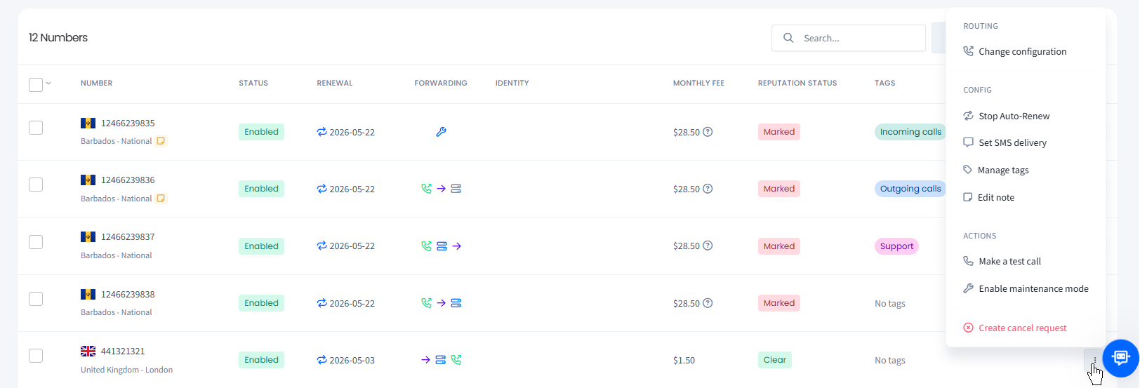
Task: Click the three-dot menu for 441321321
Action: [x=1094, y=360]
